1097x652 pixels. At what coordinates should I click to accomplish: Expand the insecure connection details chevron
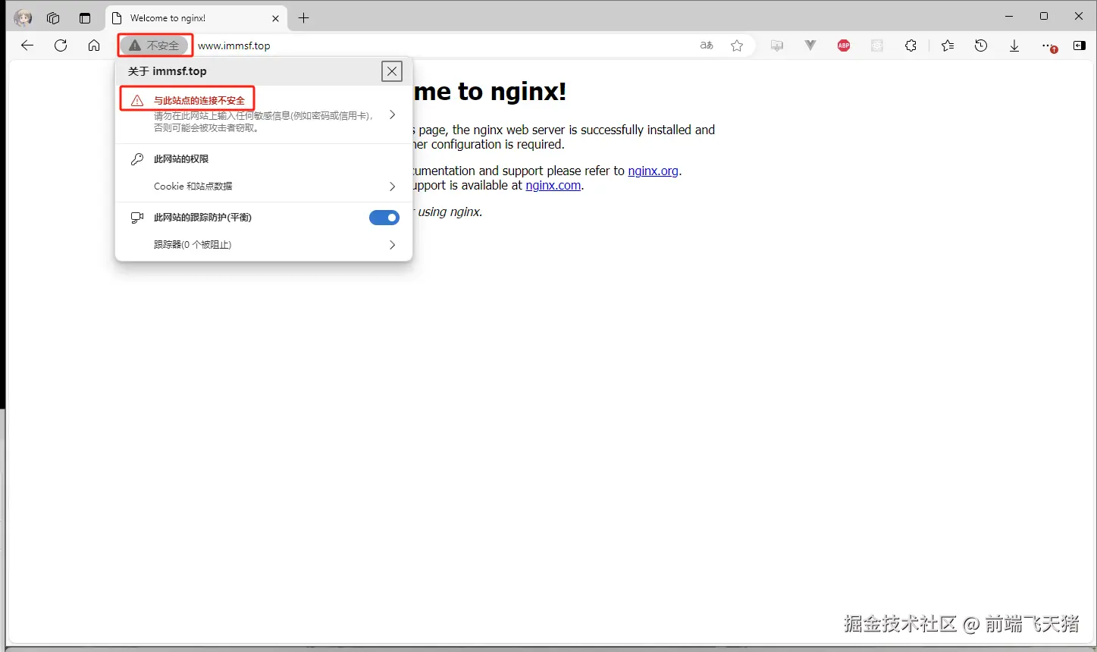pyautogui.click(x=392, y=114)
